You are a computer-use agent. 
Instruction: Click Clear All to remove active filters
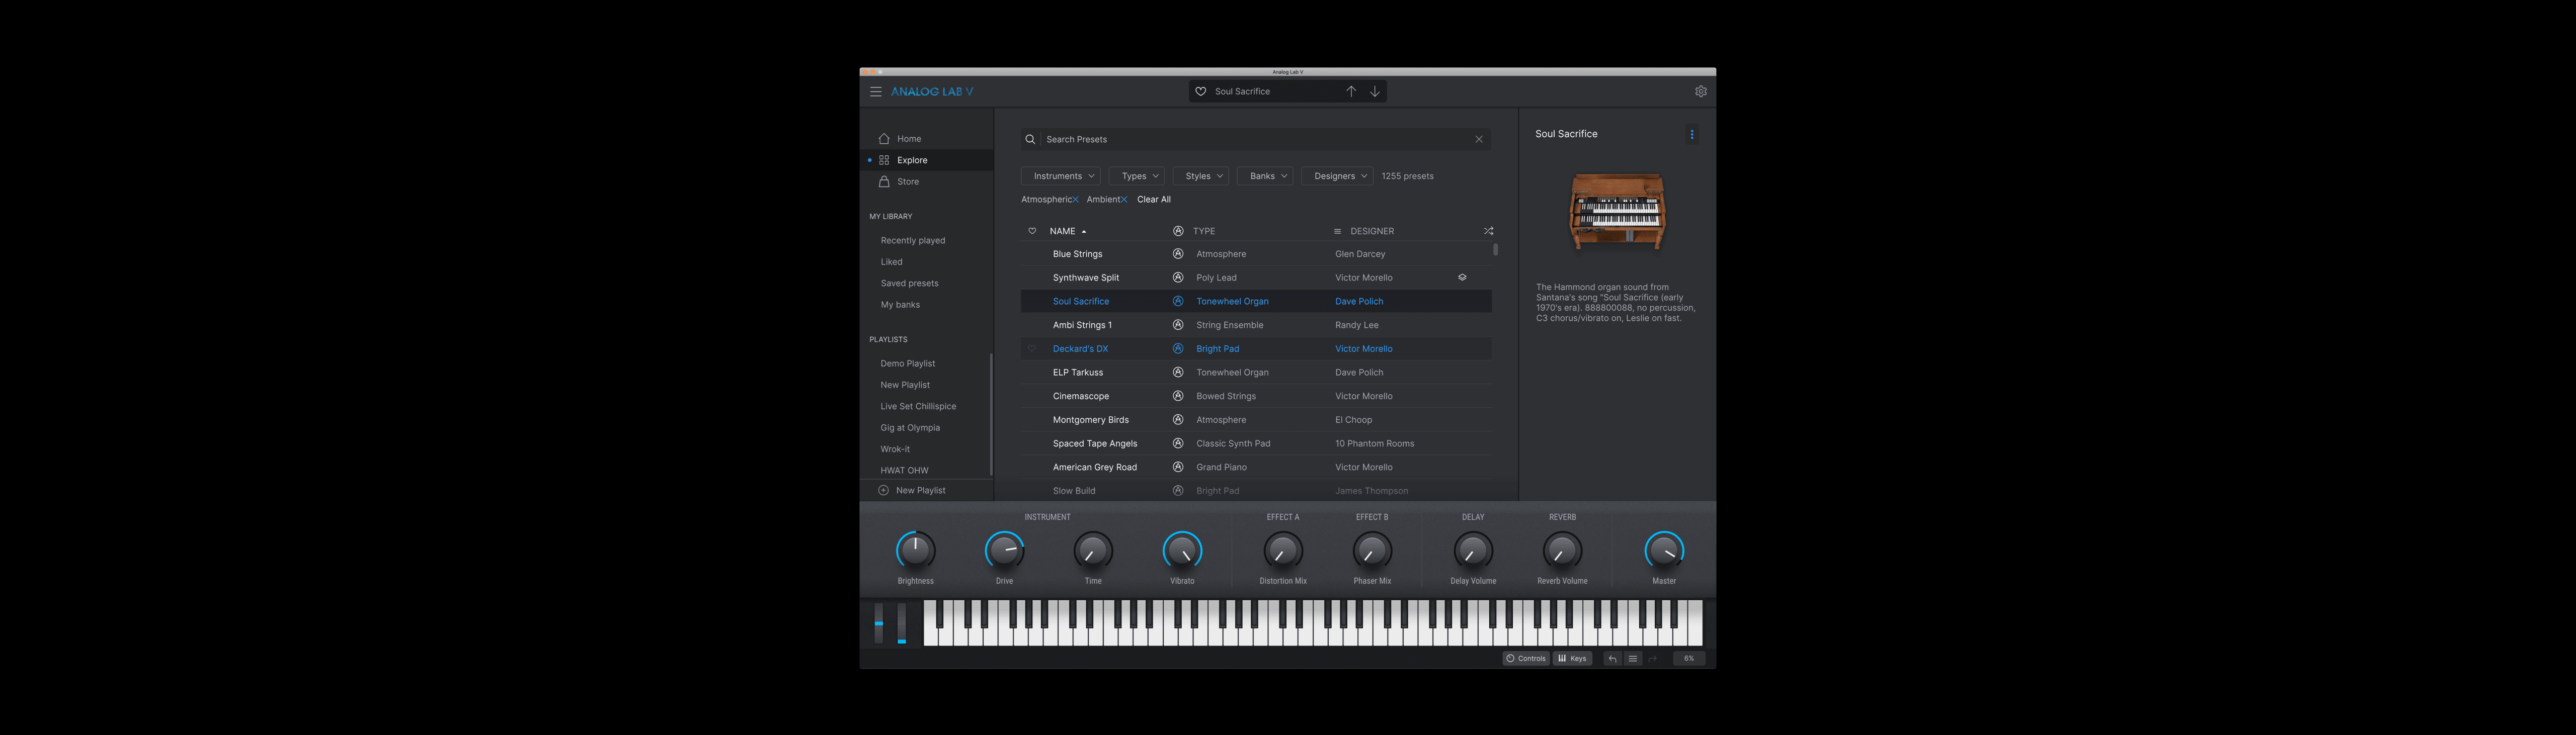tap(1154, 199)
